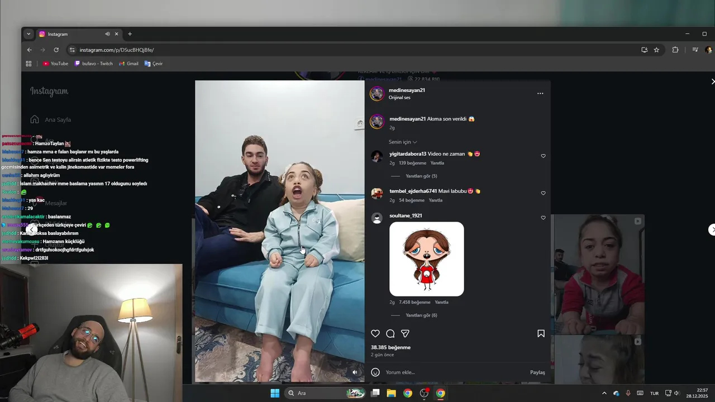
Task: Open yigitardabora13's profile picture
Action: 377,156
